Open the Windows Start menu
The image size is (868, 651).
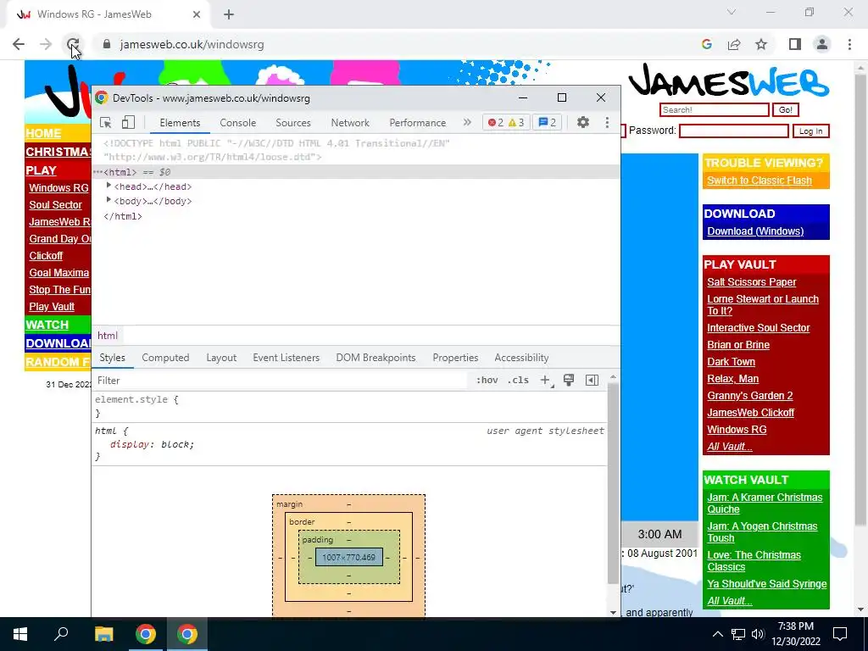(x=20, y=634)
